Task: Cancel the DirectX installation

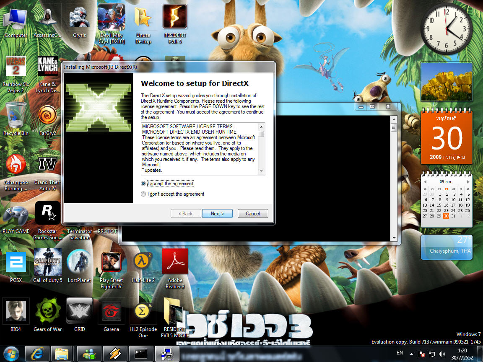Action: [252, 214]
